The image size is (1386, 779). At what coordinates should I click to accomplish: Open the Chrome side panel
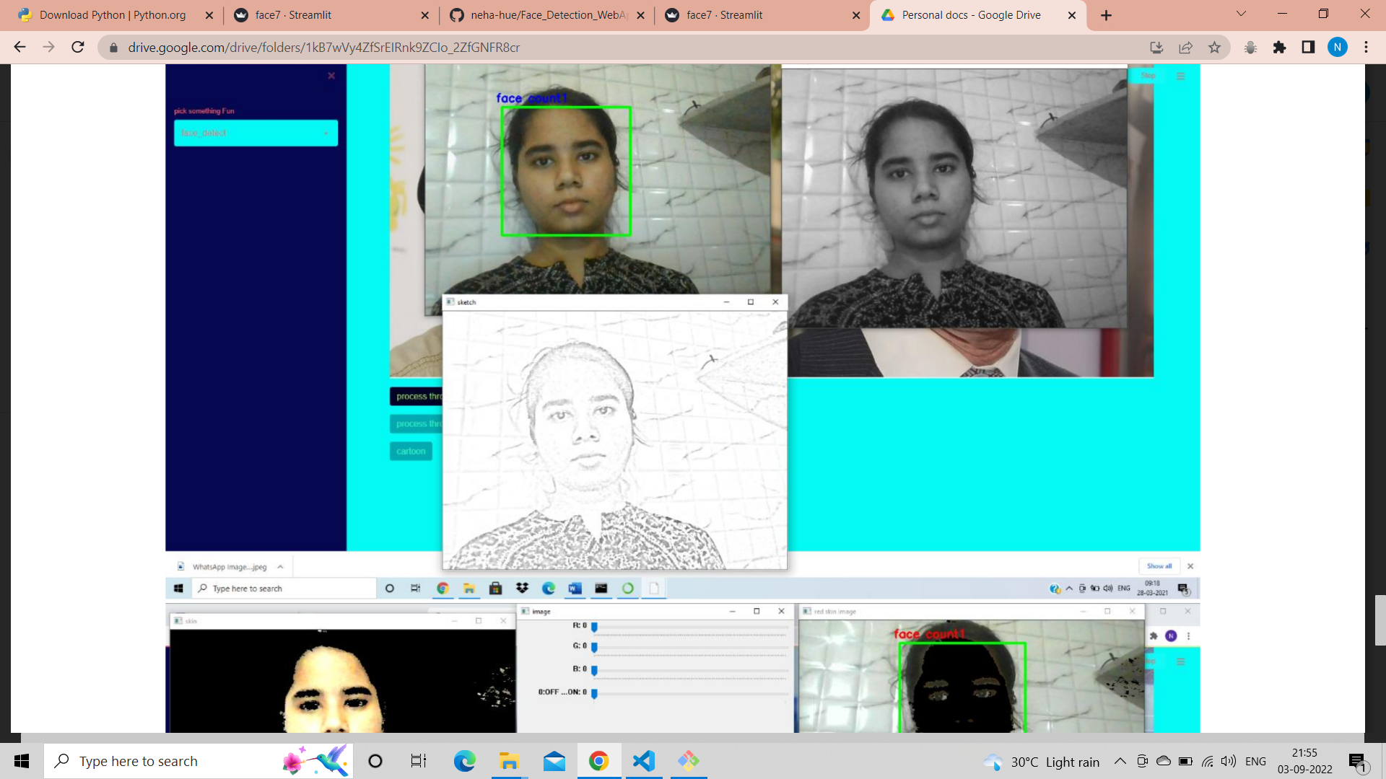(1308, 47)
